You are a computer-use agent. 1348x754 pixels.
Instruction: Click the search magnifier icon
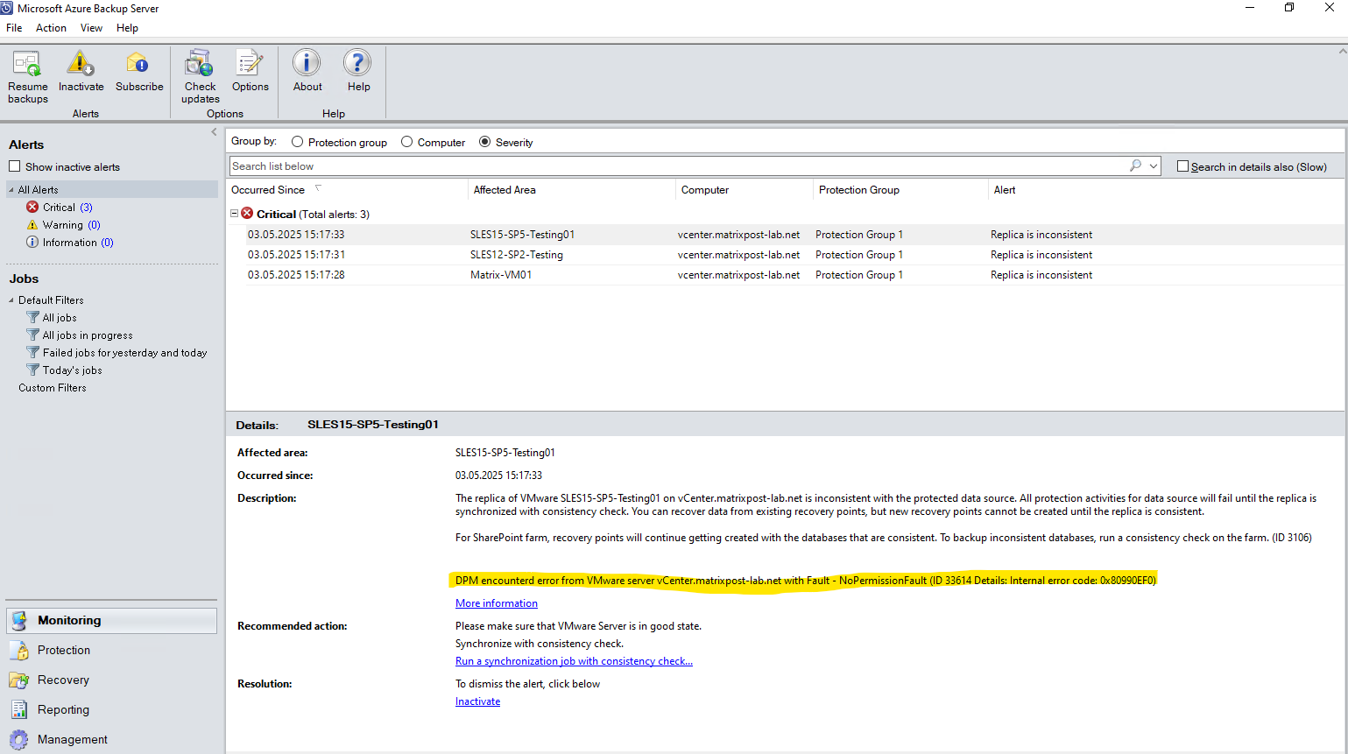coord(1135,166)
